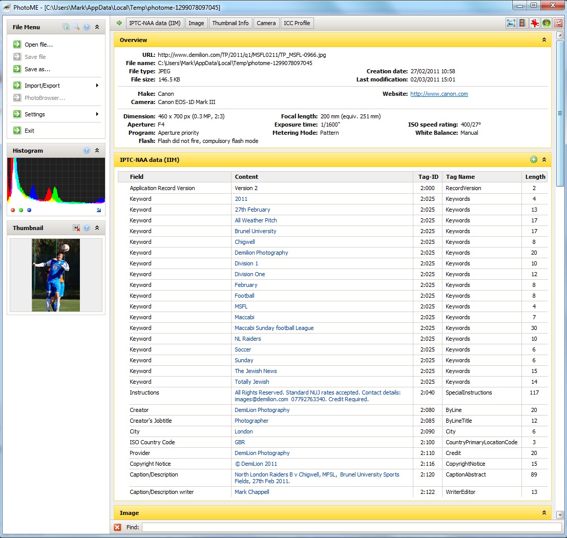Screen dimensions: 567x538
Task: Switch to the Thumbnail Info tab
Action: (230, 23)
